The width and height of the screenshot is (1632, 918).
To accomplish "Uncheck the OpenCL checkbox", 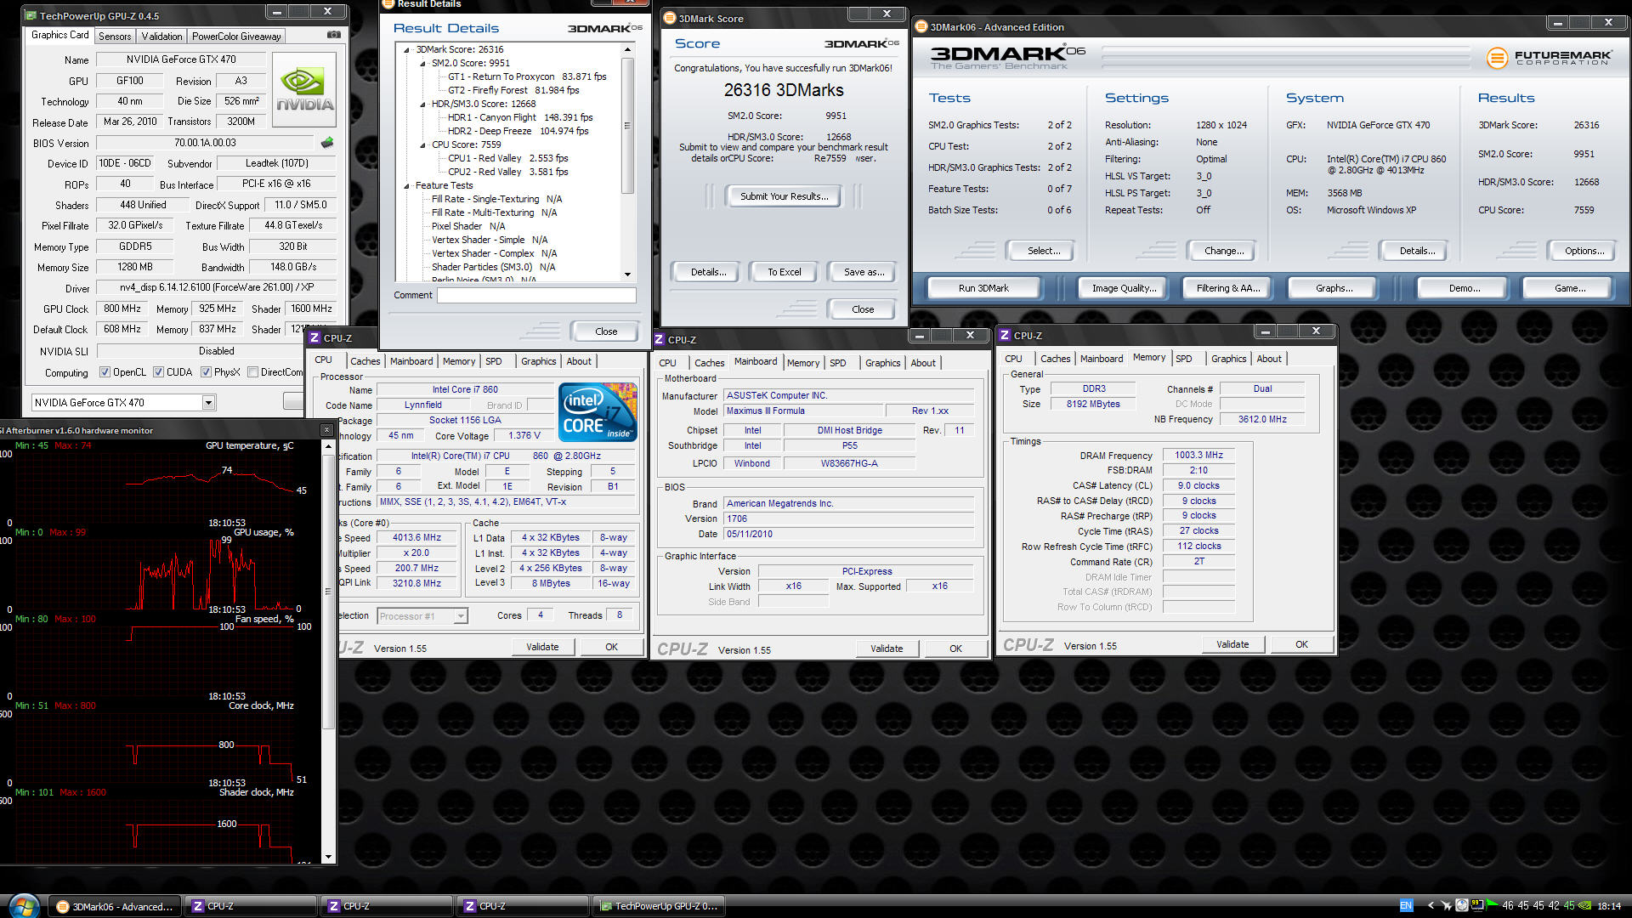I will [x=105, y=372].
